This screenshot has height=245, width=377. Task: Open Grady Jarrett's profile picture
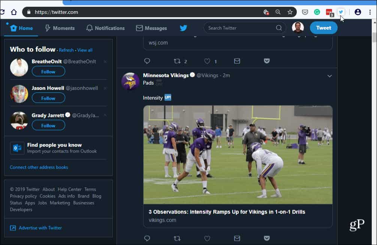pos(19,121)
